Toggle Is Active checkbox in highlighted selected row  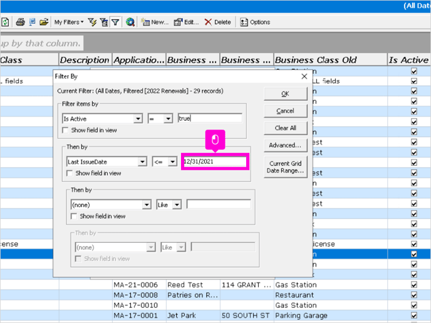click(x=414, y=254)
